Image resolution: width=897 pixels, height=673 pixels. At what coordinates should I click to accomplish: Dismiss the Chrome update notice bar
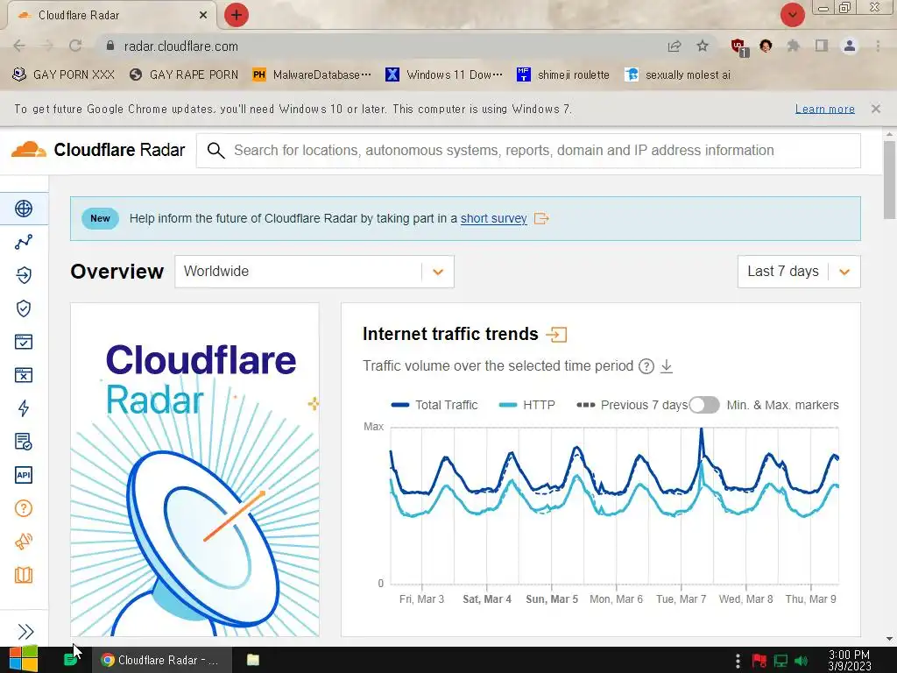pos(876,109)
